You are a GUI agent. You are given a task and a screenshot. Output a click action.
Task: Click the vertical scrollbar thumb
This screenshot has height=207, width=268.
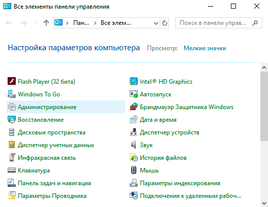click(264, 106)
